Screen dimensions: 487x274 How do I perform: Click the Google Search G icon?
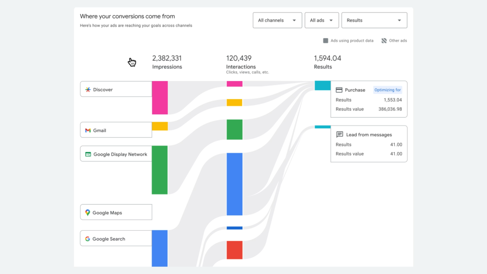(x=88, y=239)
